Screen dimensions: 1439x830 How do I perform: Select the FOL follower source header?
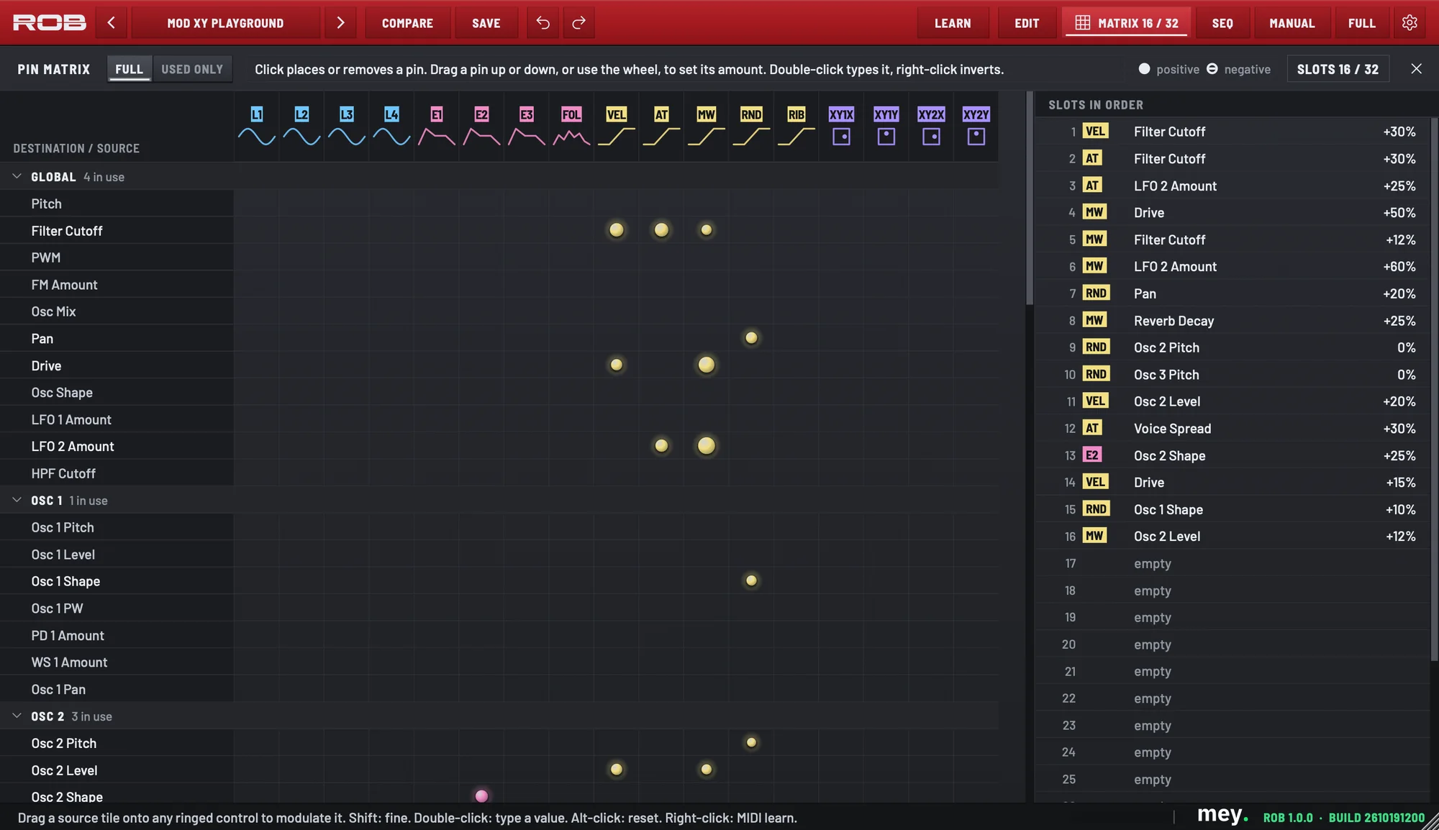[571, 126]
